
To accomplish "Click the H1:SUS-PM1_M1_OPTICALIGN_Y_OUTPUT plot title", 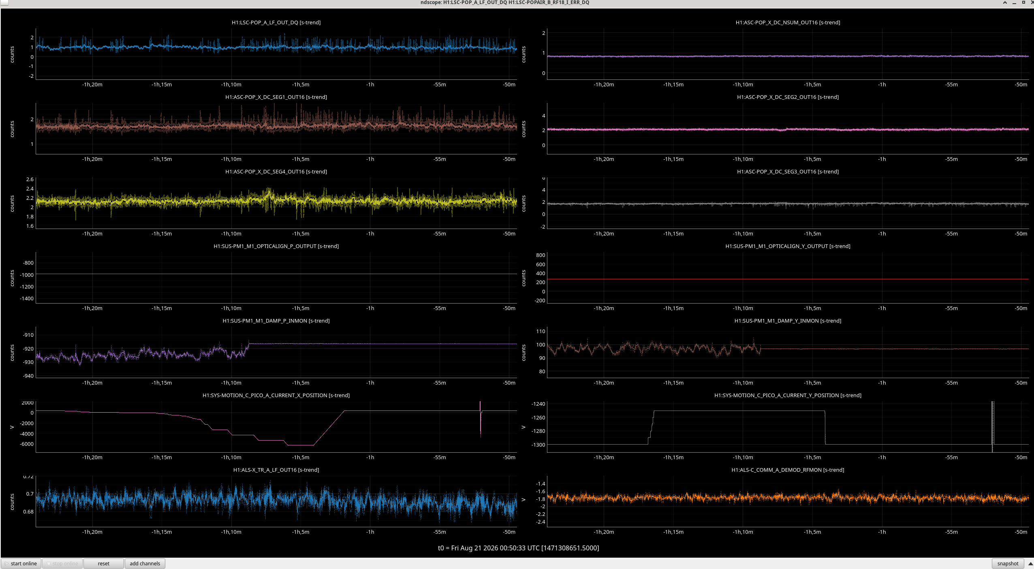I will point(788,246).
